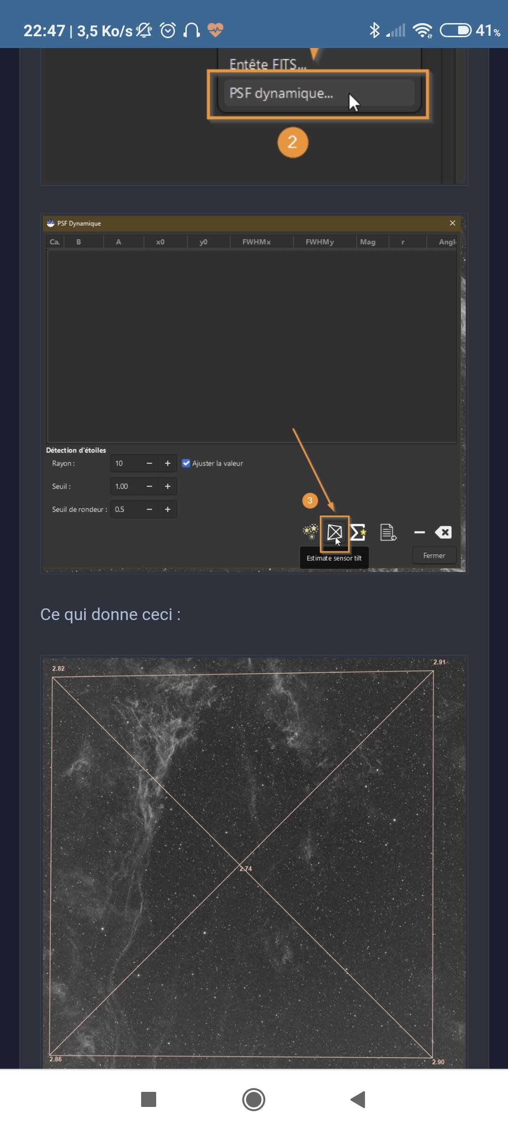Click the 2.74 center tilt value

(246, 869)
